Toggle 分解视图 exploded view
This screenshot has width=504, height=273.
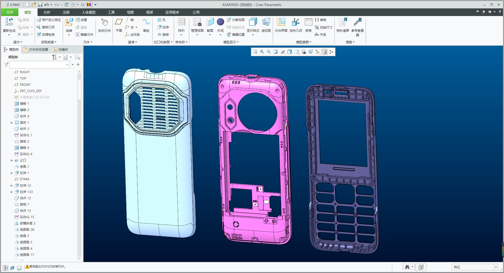point(236,20)
